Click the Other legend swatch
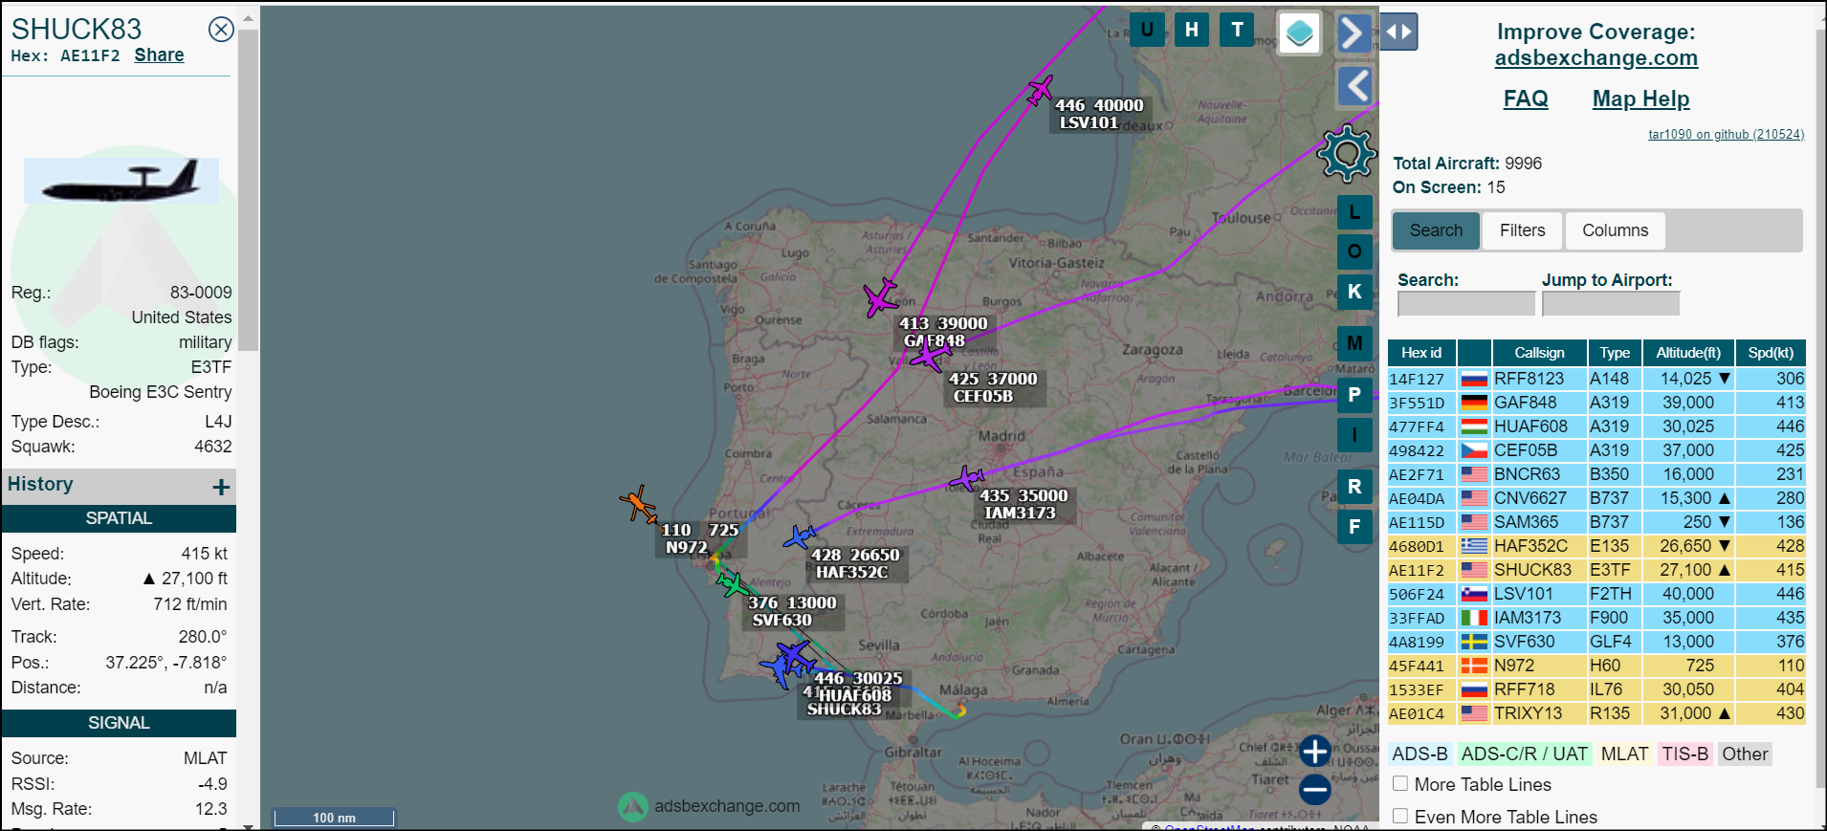 tap(1745, 754)
